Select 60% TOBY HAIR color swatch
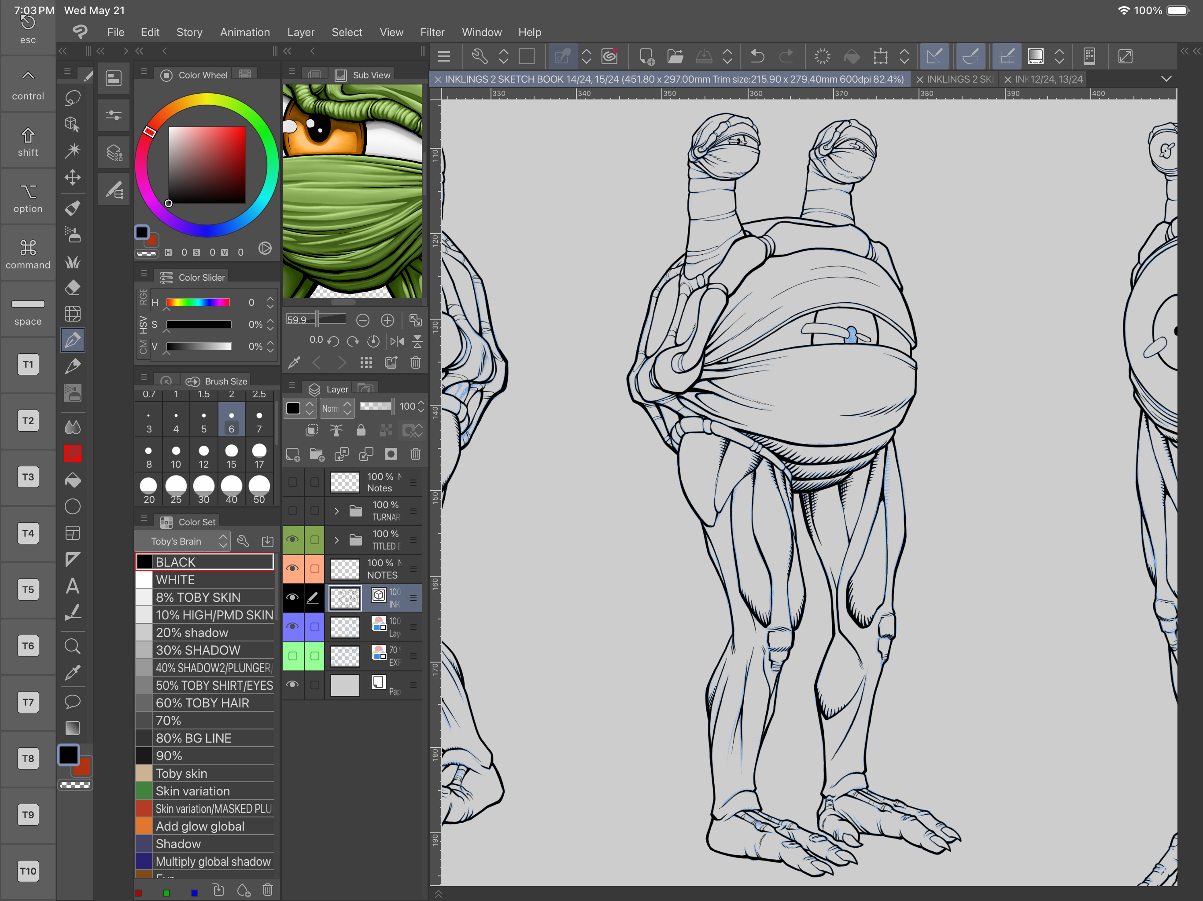 point(204,703)
